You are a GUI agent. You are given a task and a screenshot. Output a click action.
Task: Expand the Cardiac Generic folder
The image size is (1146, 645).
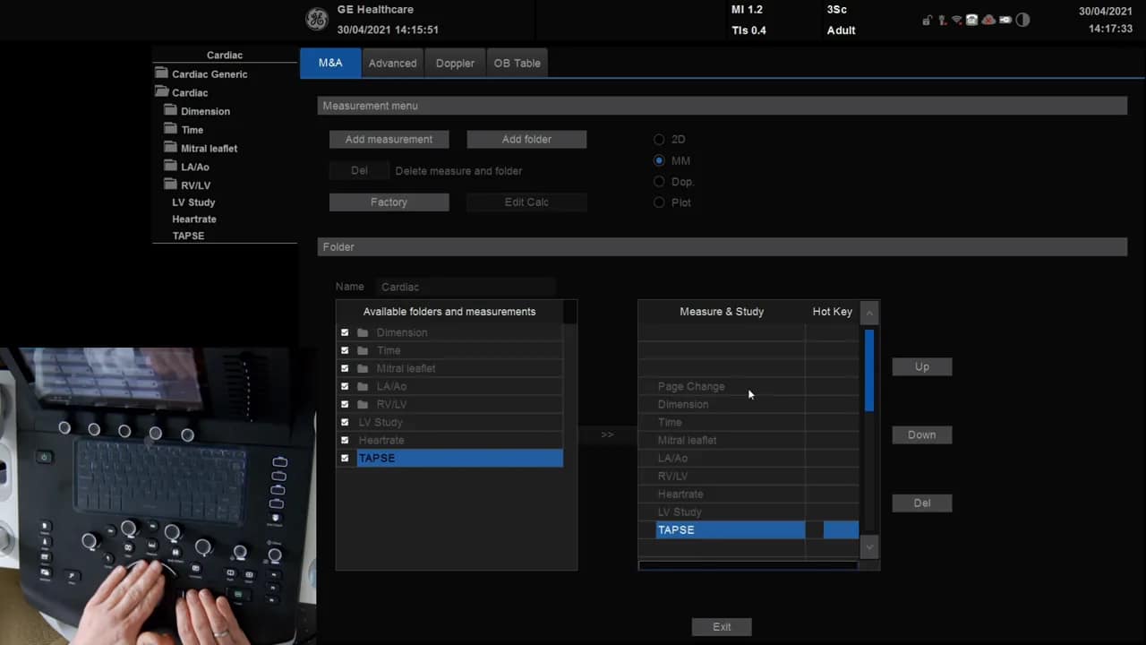[162, 73]
